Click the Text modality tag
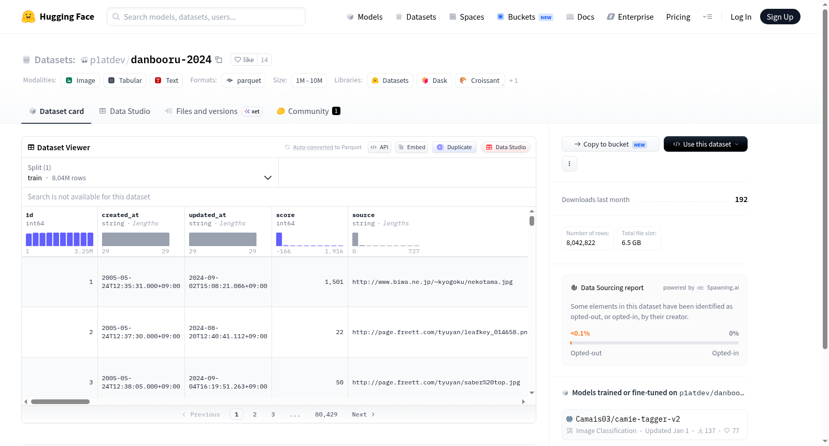The width and height of the screenshot is (829, 446). pos(166,80)
